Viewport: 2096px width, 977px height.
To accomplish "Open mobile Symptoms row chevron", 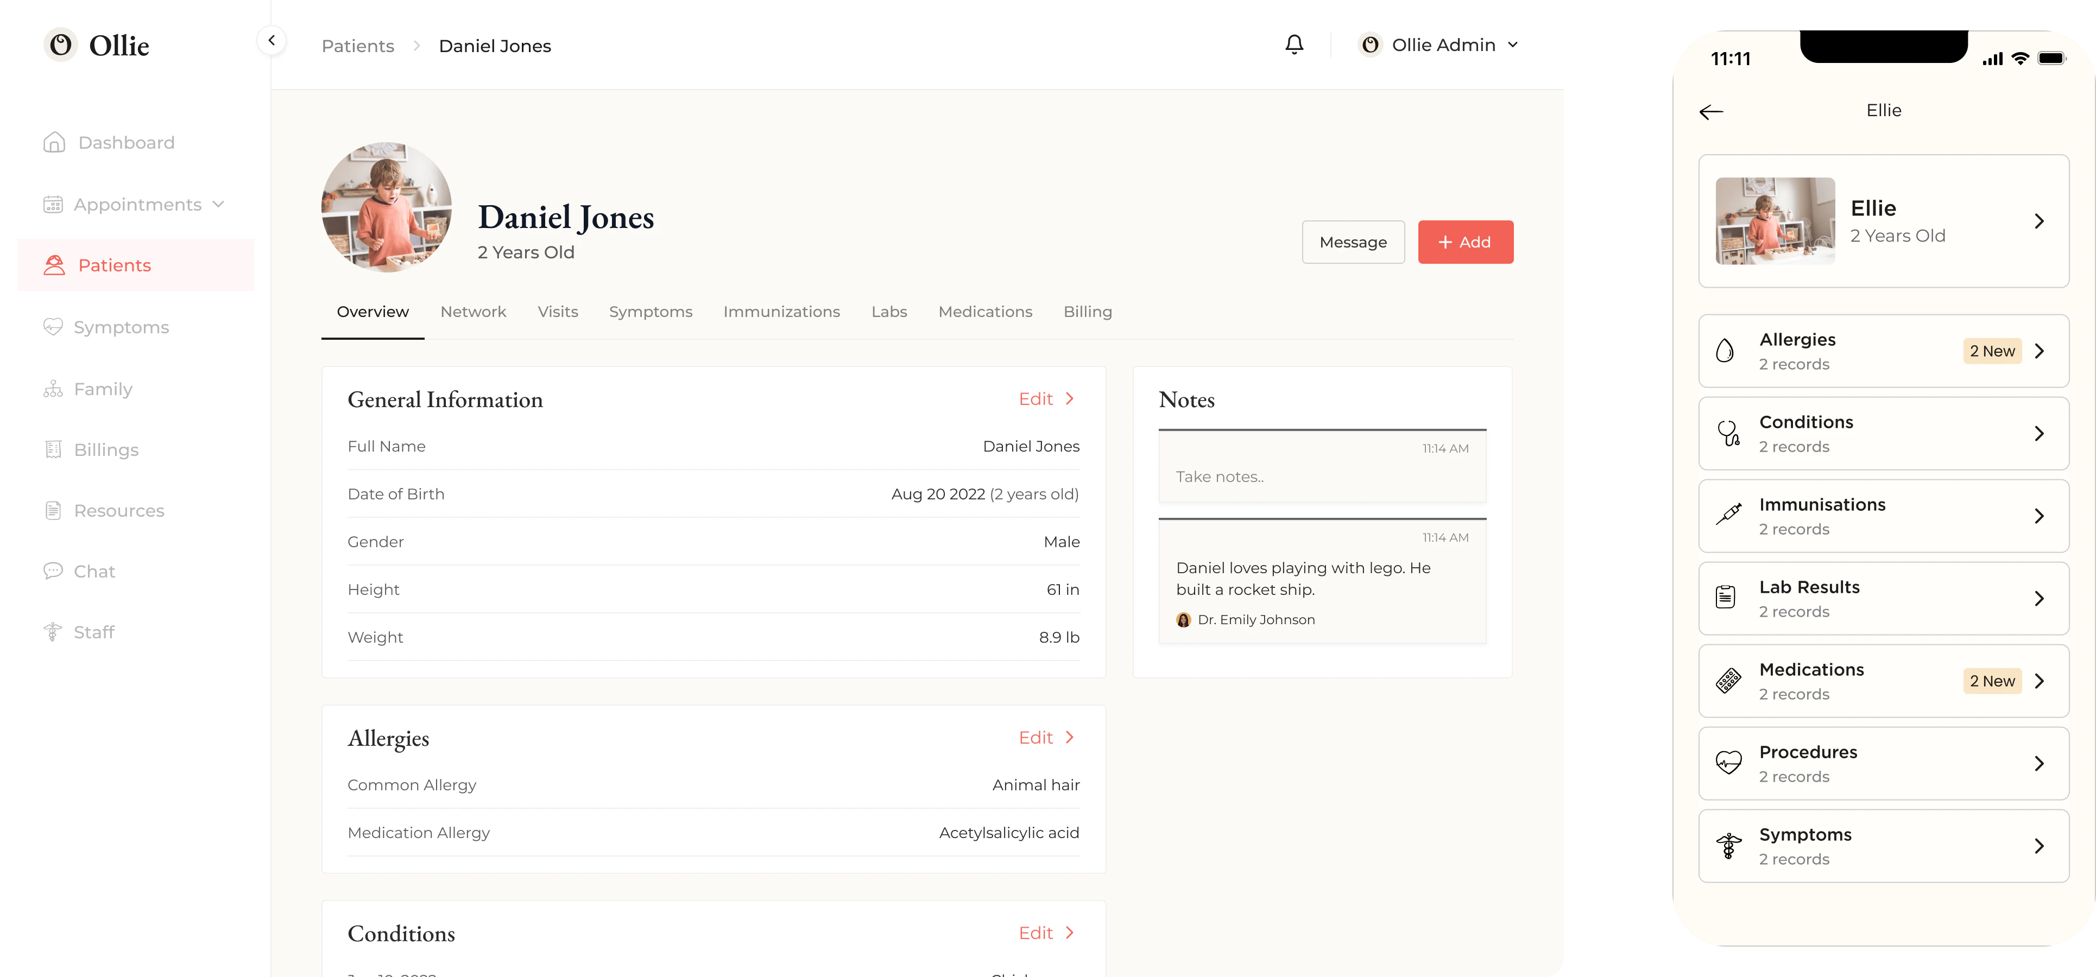I will point(2039,846).
